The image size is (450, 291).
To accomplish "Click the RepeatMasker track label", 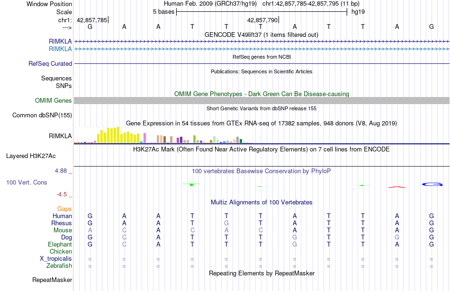I will coord(52,280).
